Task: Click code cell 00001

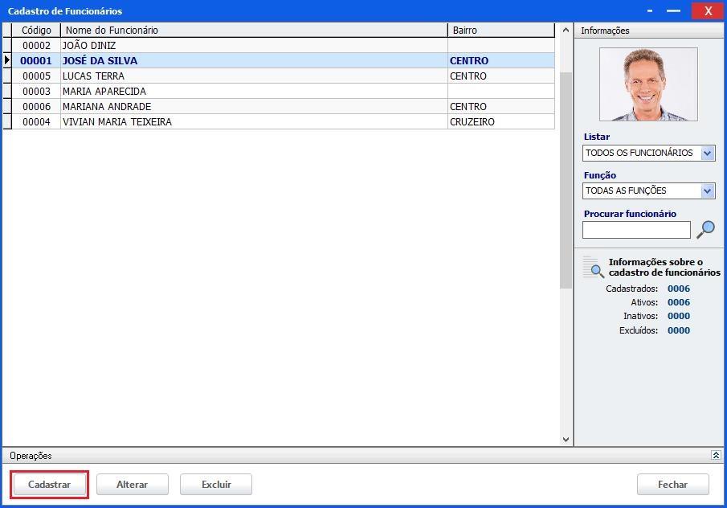Action: (x=36, y=61)
